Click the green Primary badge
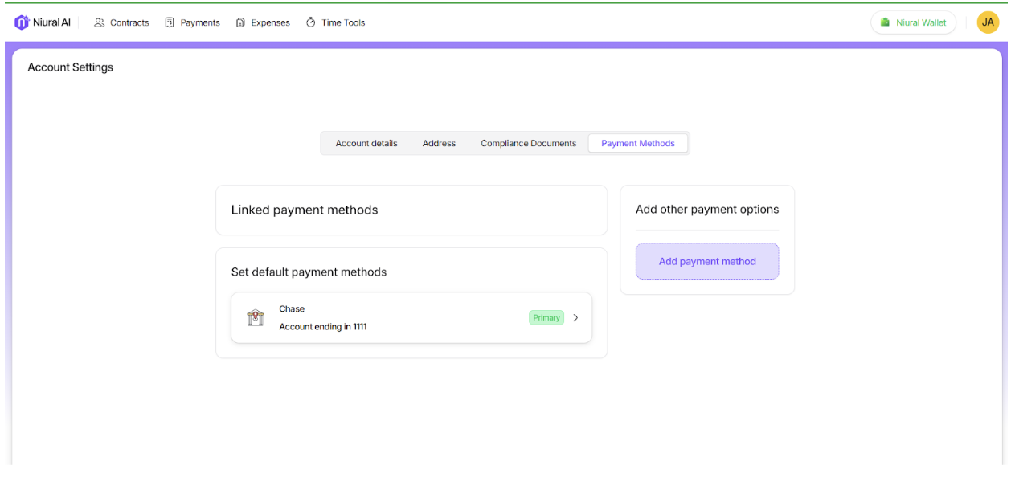 [546, 318]
